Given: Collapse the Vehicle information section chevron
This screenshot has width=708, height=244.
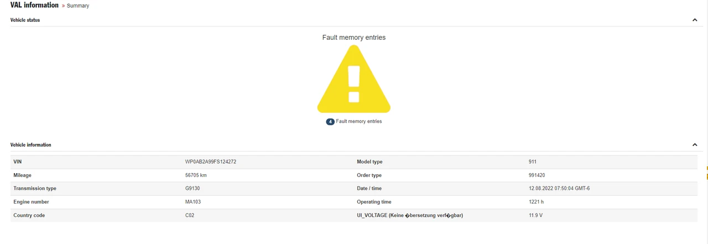Looking at the screenshot, I should pyautogui.click(x=695, y=145).
